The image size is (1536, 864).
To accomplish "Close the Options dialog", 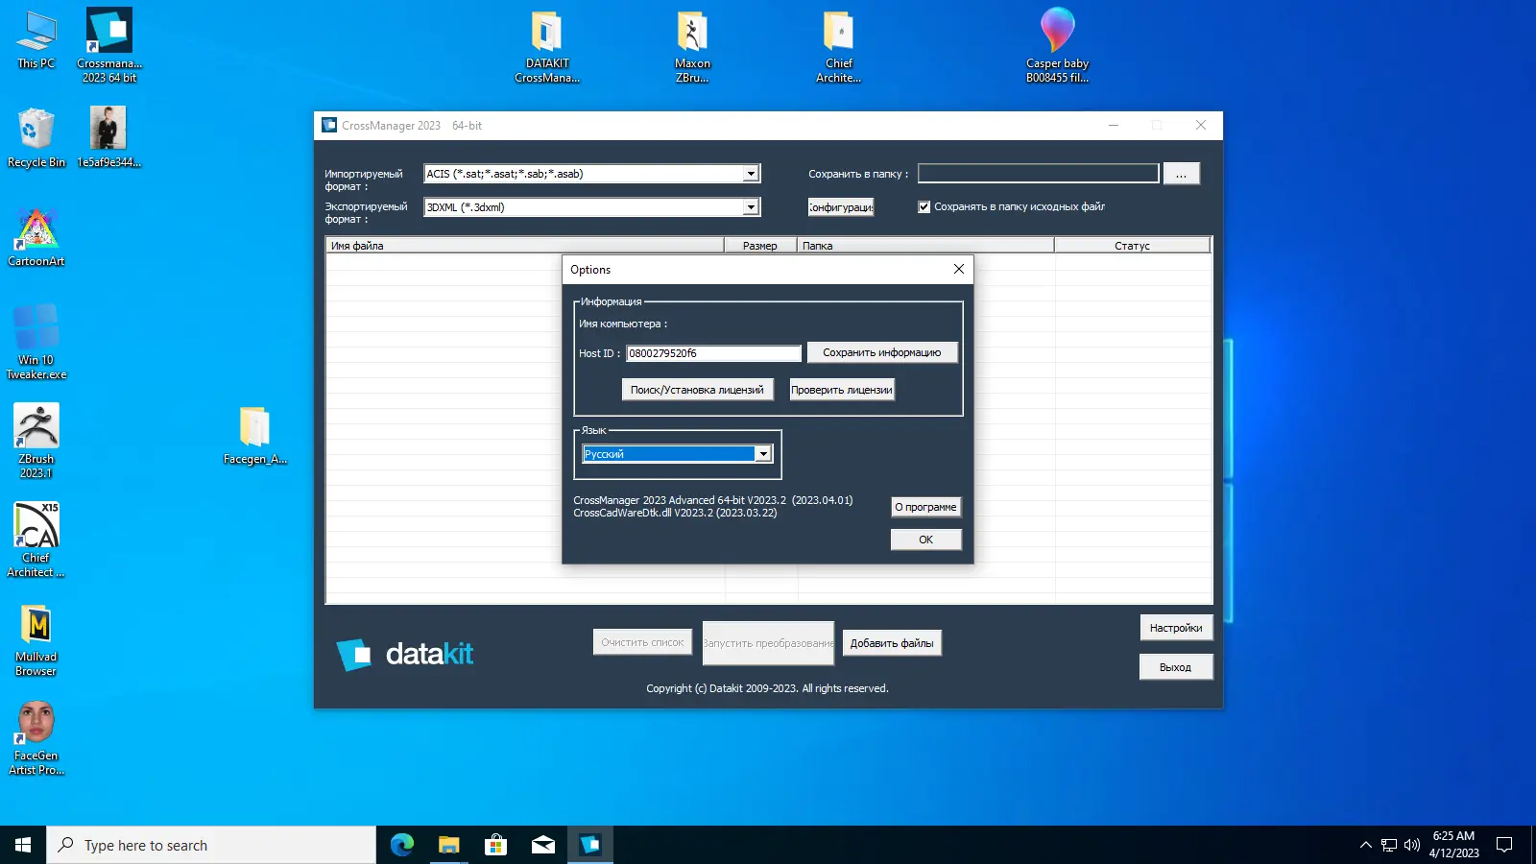I will (958, 270).
